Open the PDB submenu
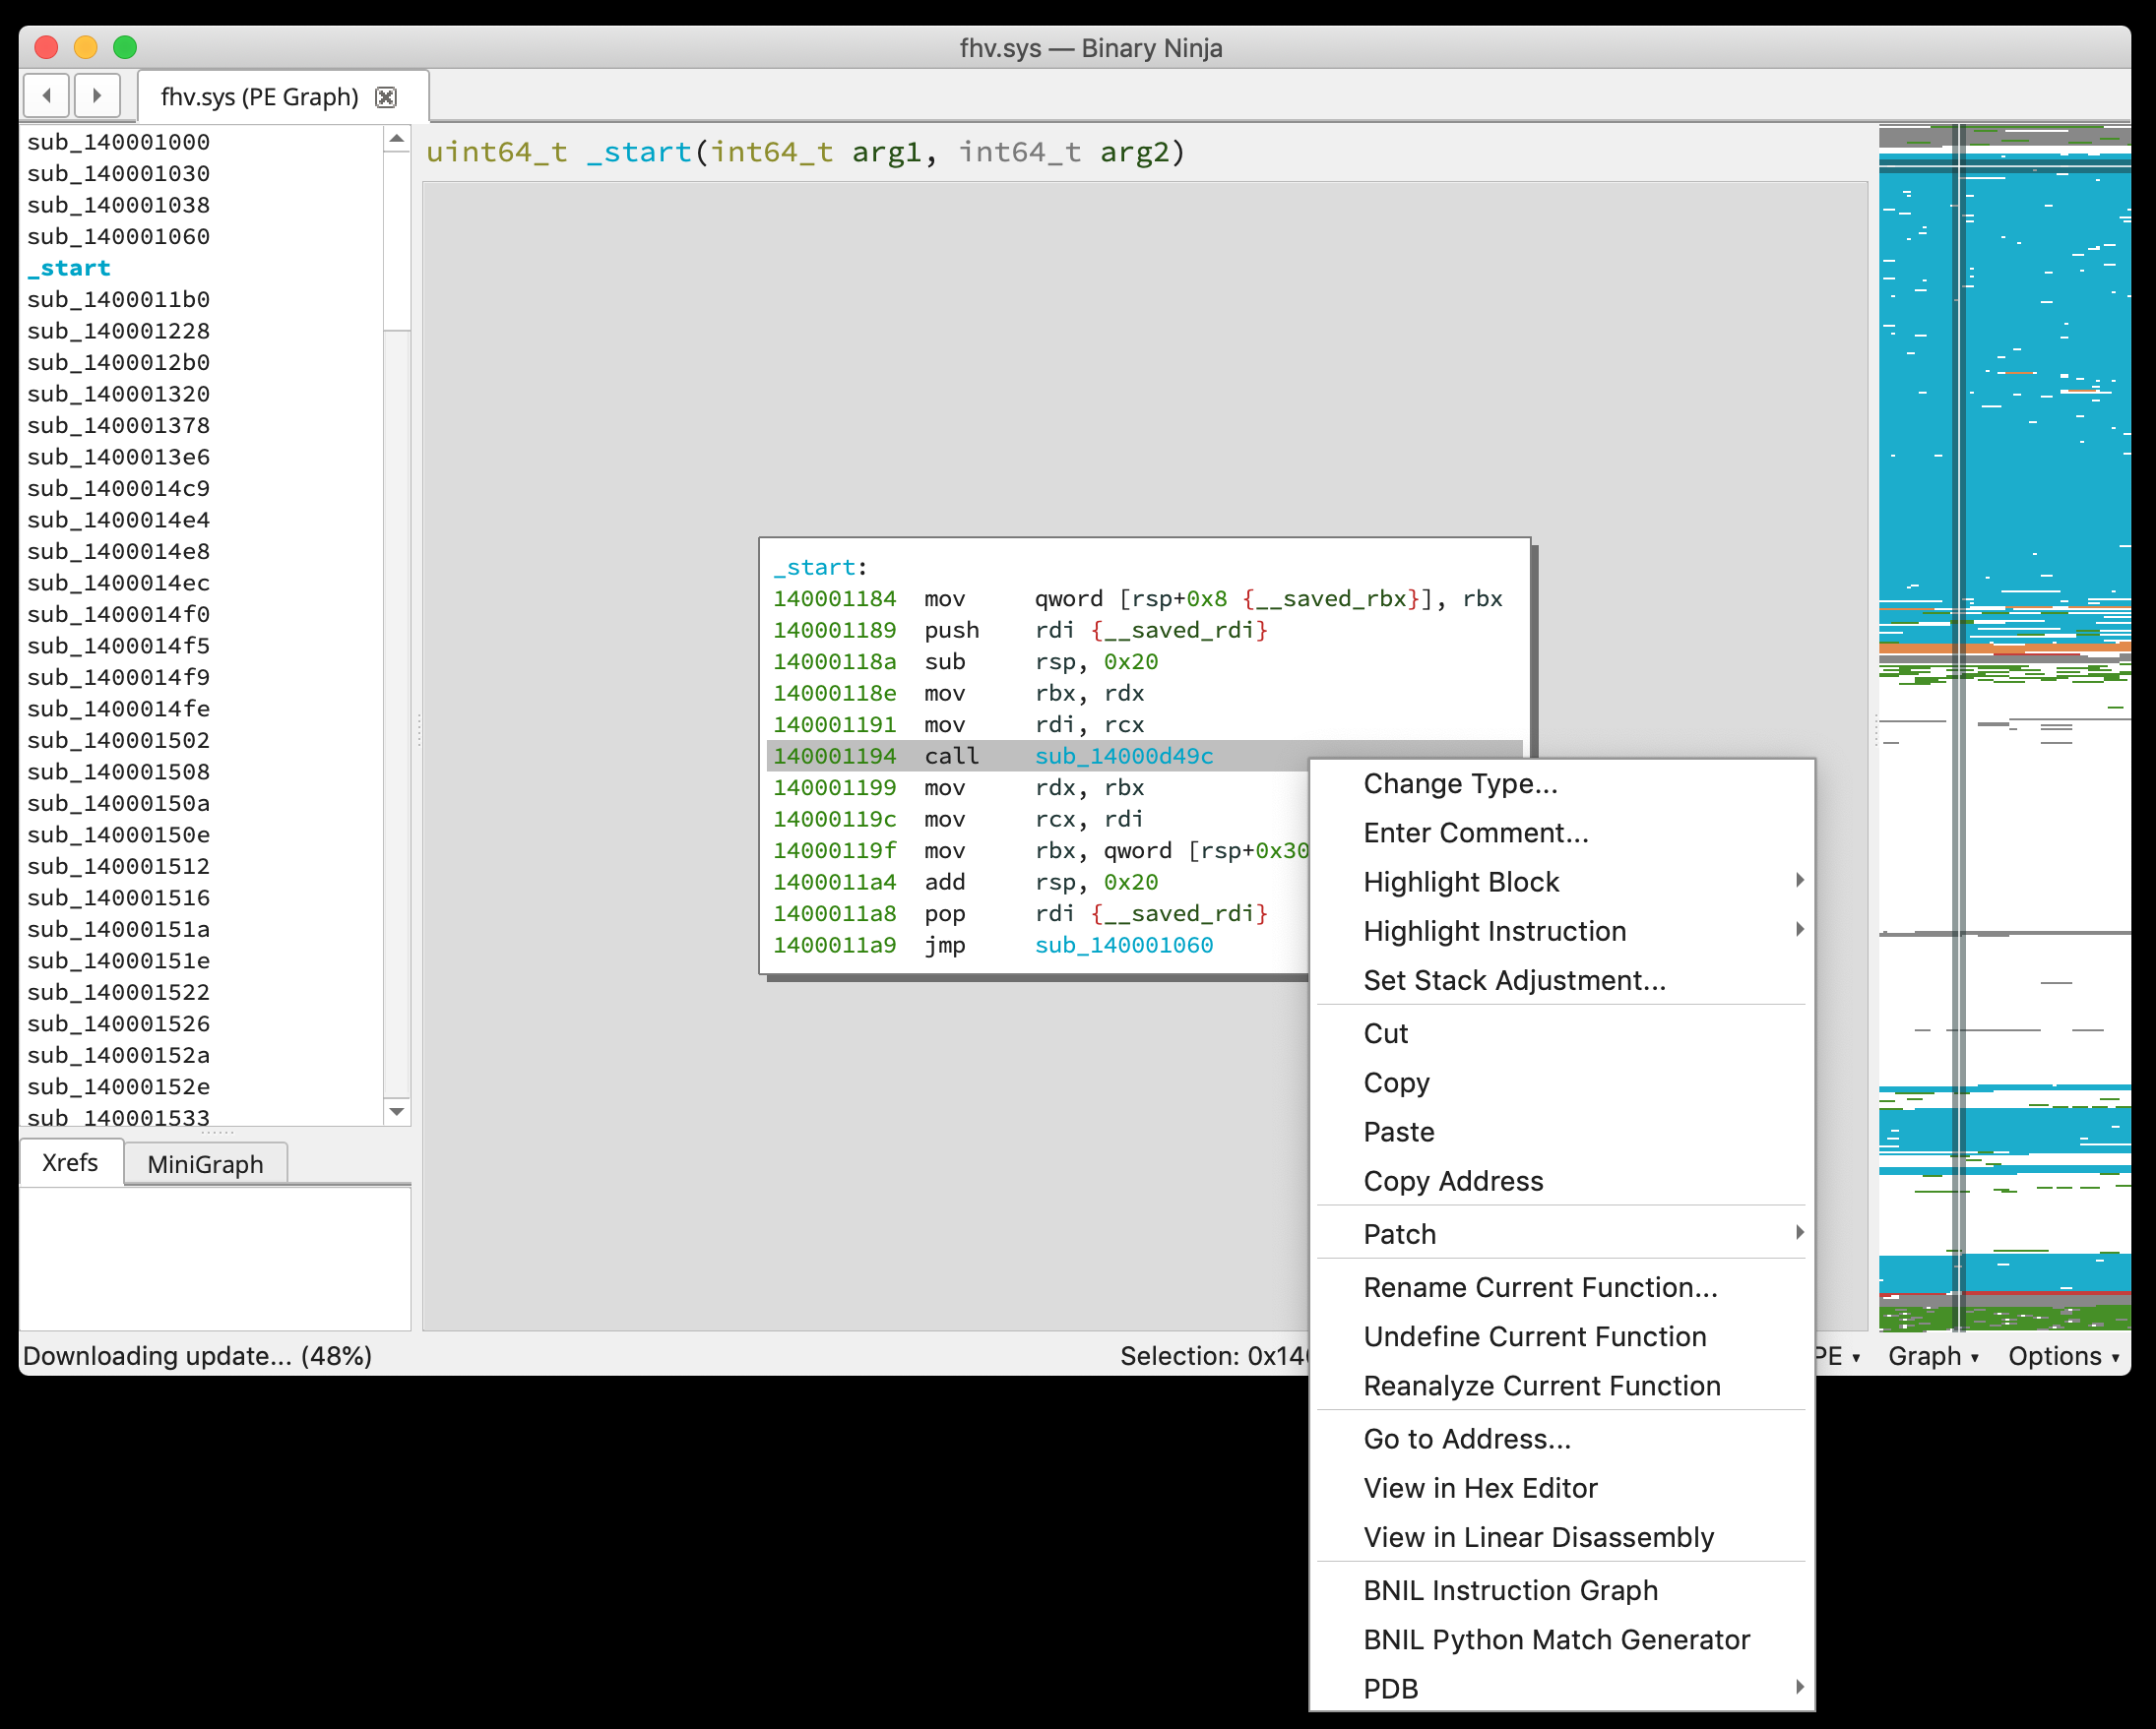This screenshot has width=2156, height=1729. (1390, 1688)
